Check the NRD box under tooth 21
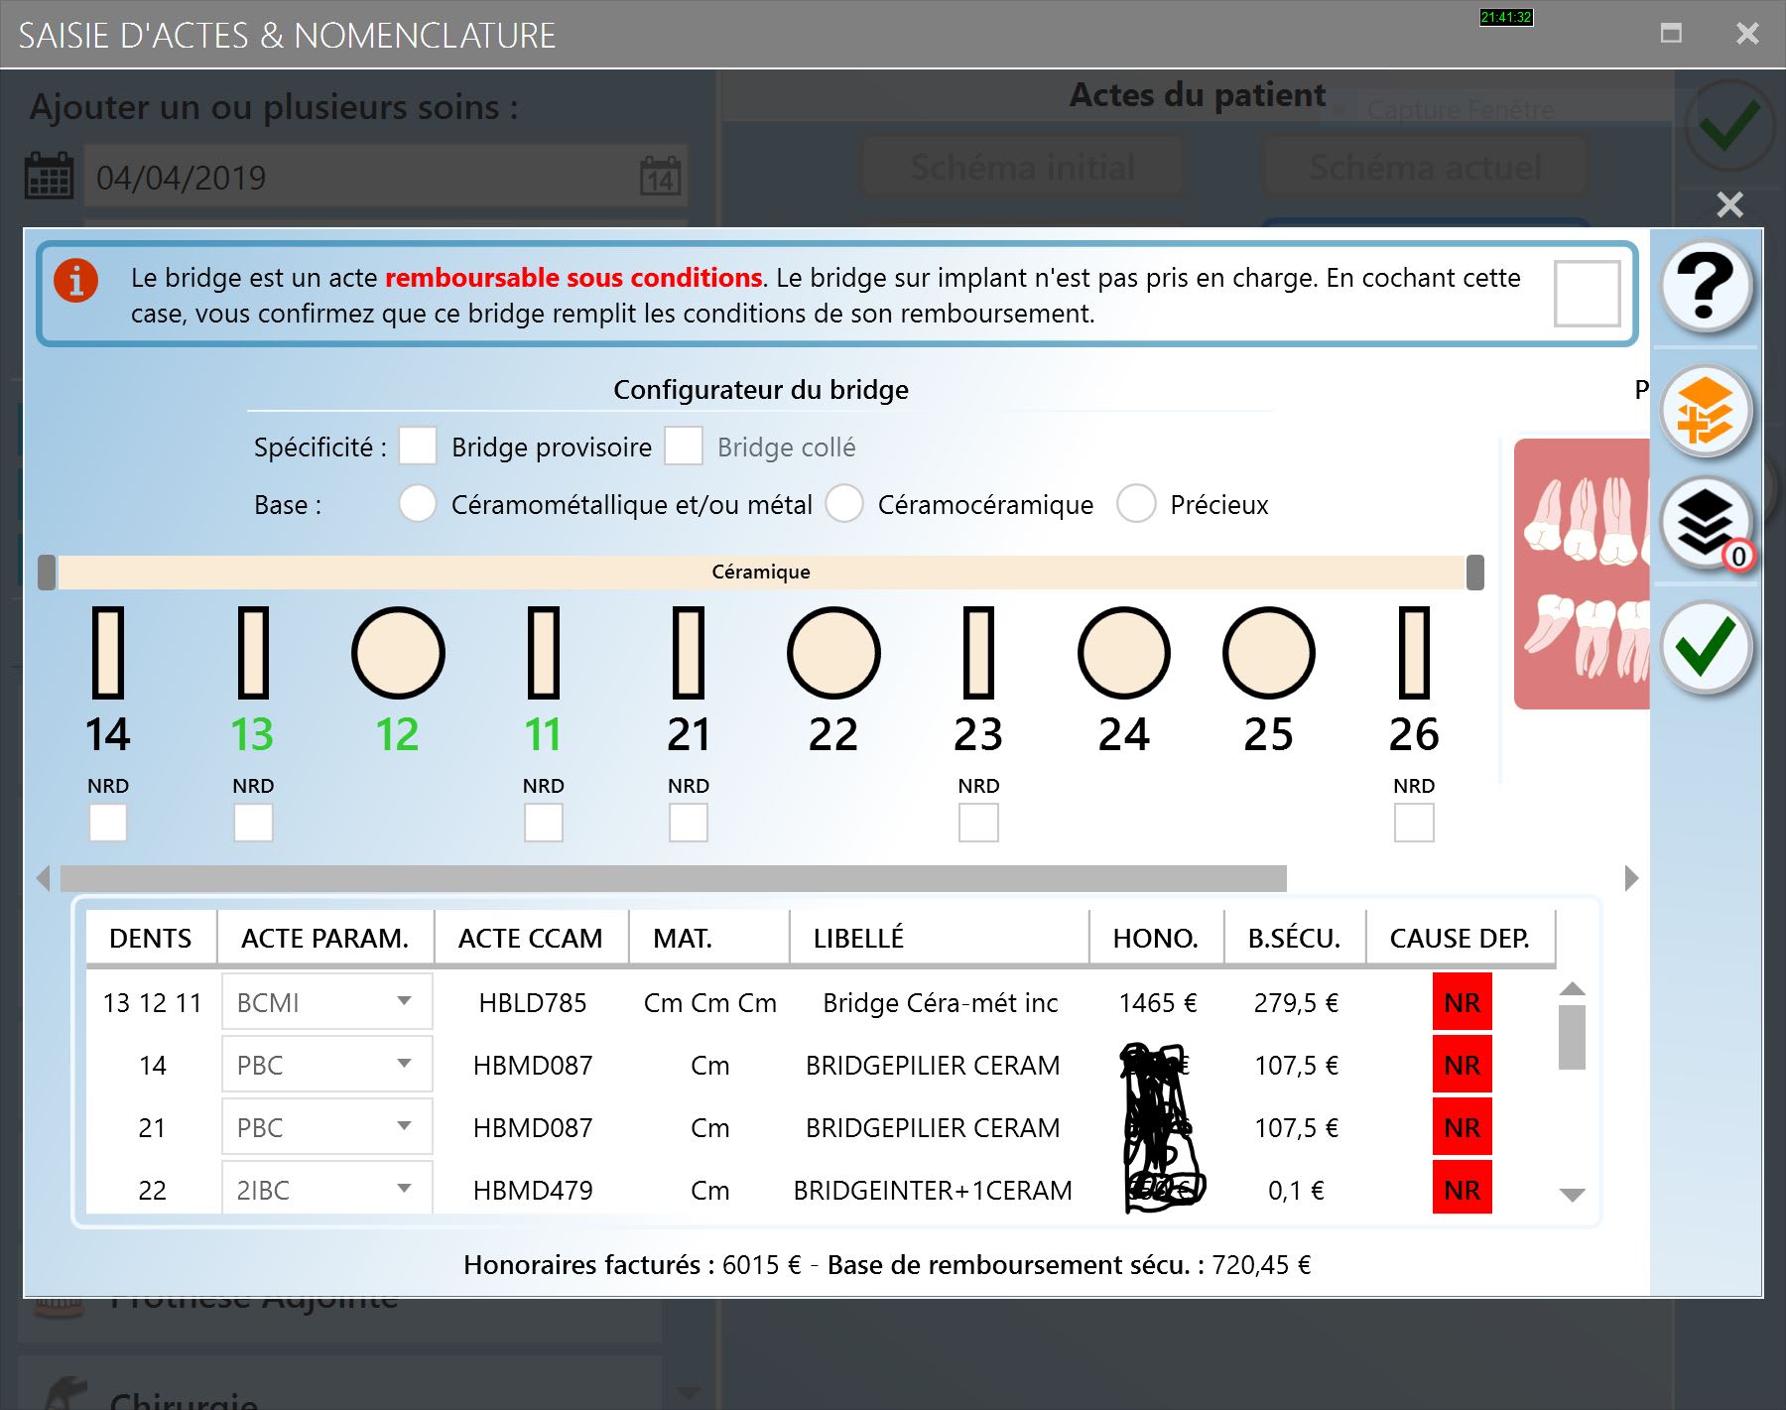Viewport: 1786px width, 1410px height. (x=689, y=823)
